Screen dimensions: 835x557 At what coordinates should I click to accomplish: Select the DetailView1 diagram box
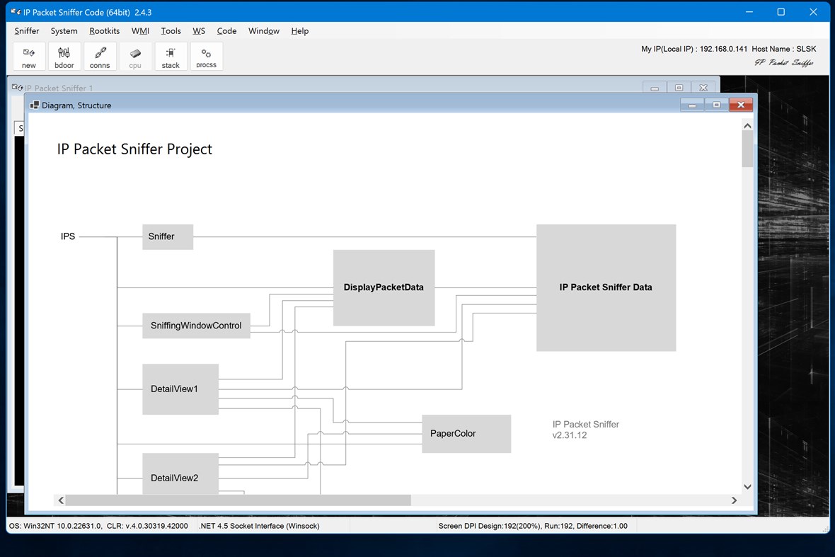tap(180, 389)
